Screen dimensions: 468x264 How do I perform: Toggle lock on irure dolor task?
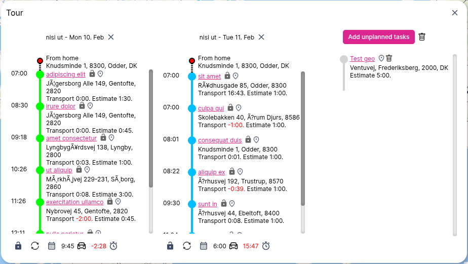(82, 106)
